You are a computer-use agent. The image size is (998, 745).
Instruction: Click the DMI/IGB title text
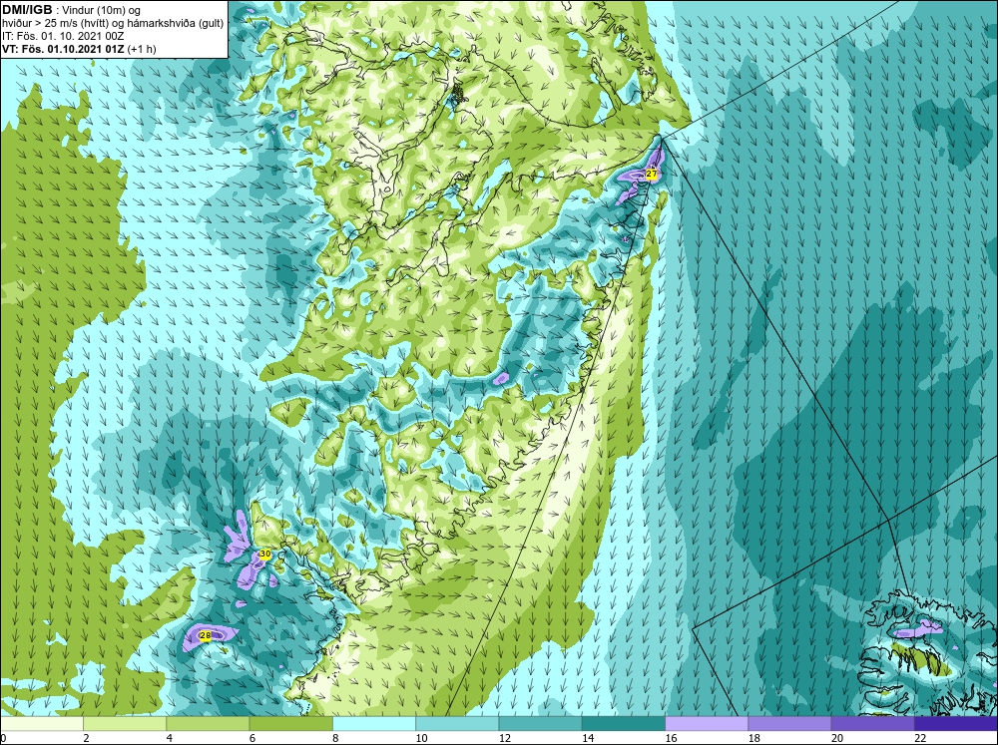[27, 10]
